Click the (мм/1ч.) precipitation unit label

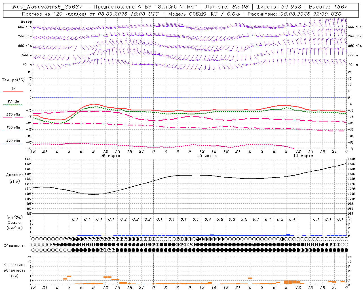tap(15, 228)
